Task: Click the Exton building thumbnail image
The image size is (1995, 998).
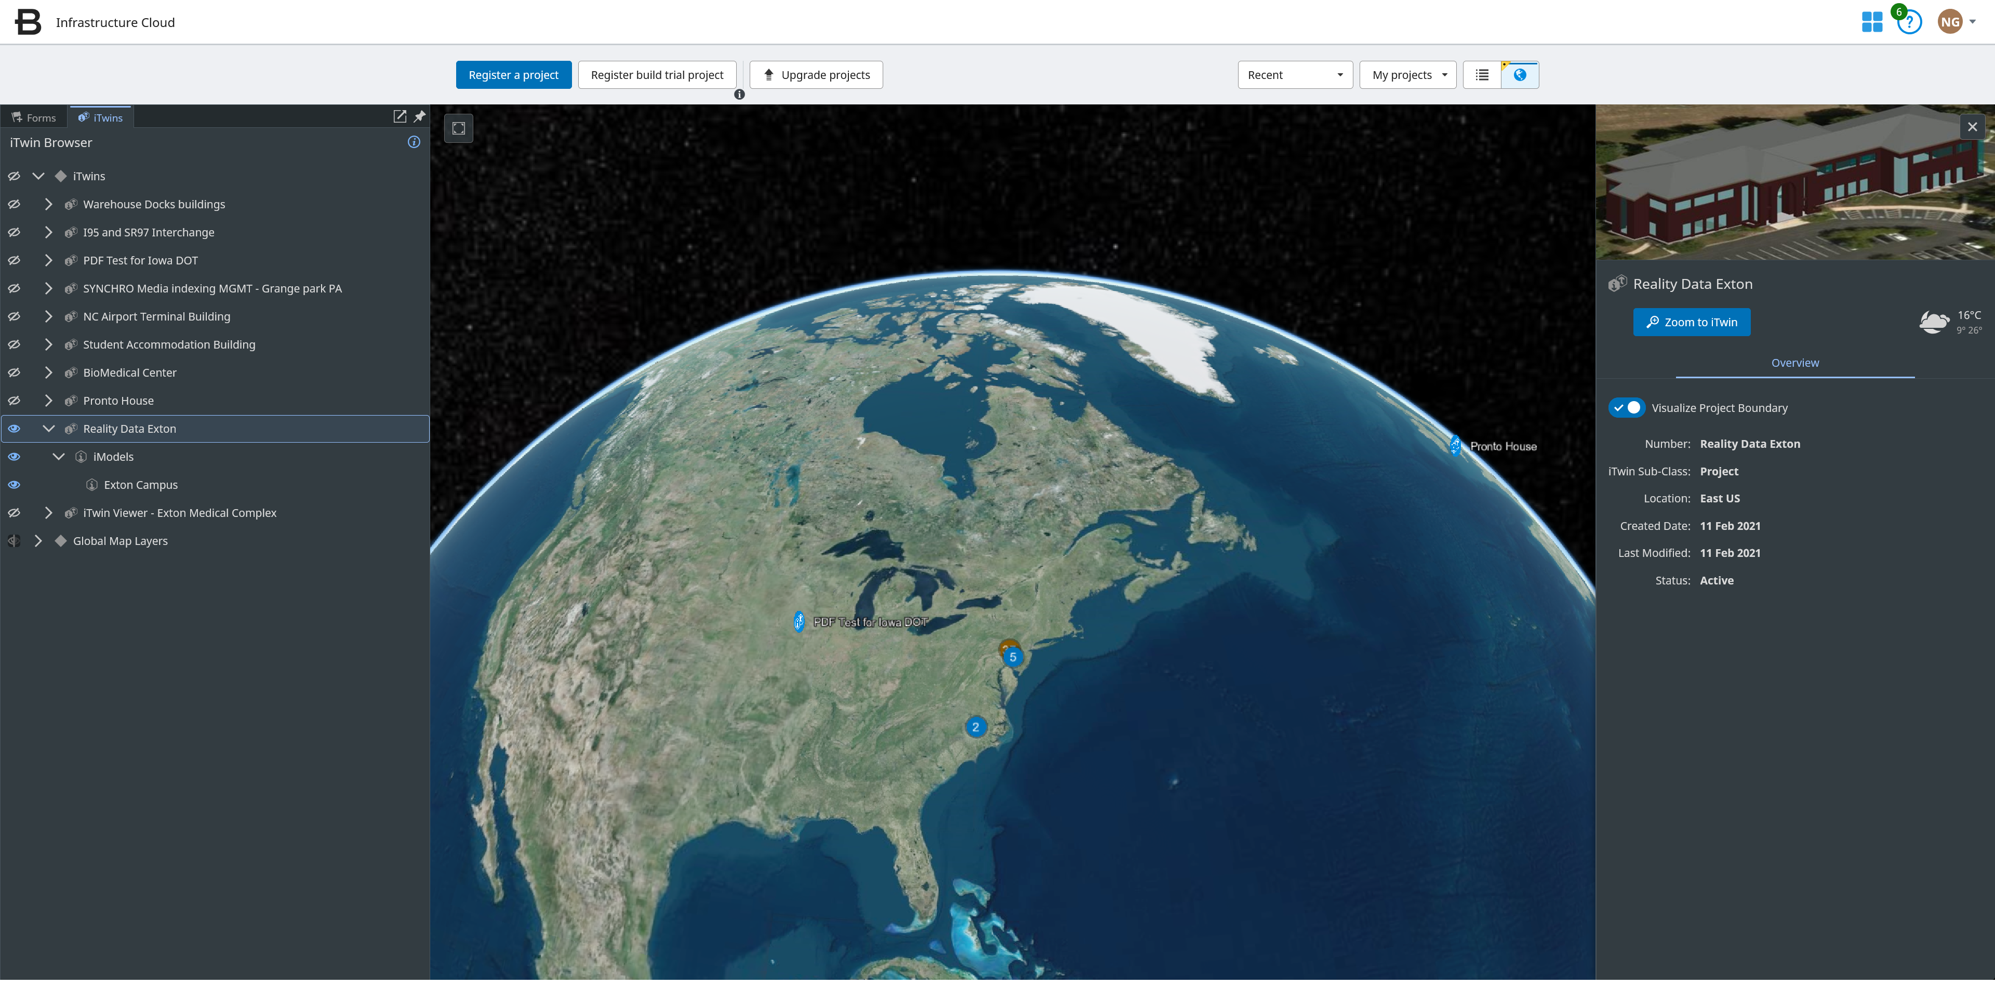Action: [x=1794, y=182]
